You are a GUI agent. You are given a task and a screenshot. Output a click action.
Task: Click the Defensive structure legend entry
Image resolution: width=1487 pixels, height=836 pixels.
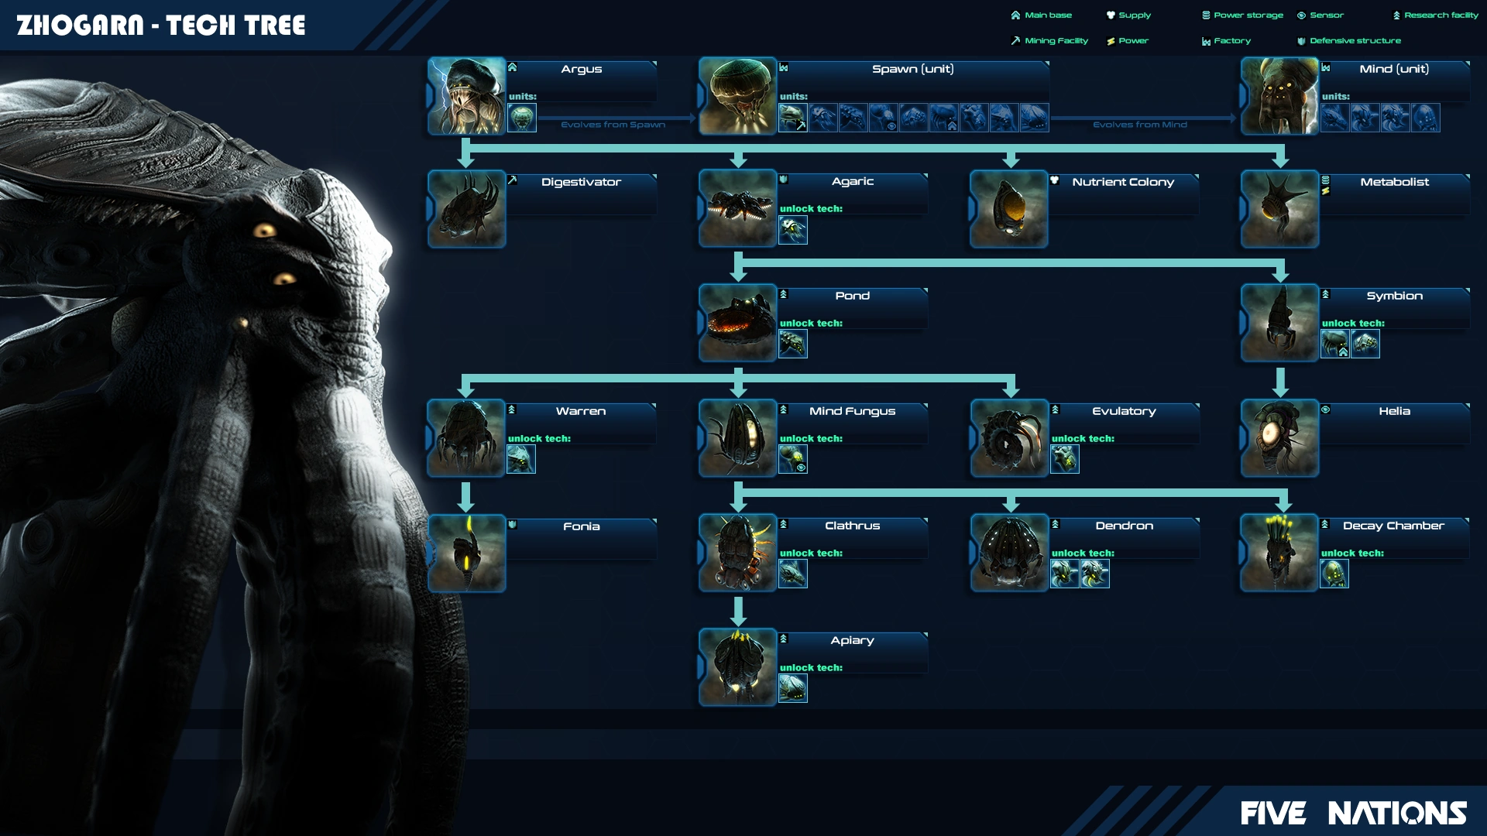[x=1349, y=41]
